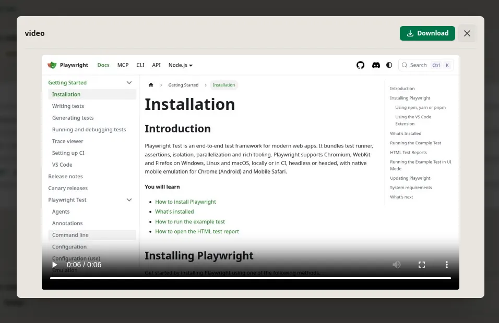The height and width of the screenshot is (323, 499).
Task: Enter fullscreen with the fullscreen icon
Action: click(x=422, y=265)
